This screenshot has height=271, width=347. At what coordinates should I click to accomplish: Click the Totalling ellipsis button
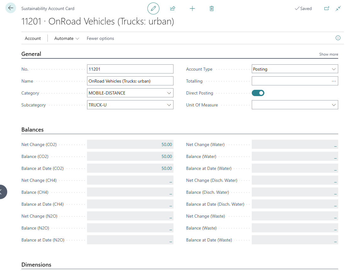334,81
